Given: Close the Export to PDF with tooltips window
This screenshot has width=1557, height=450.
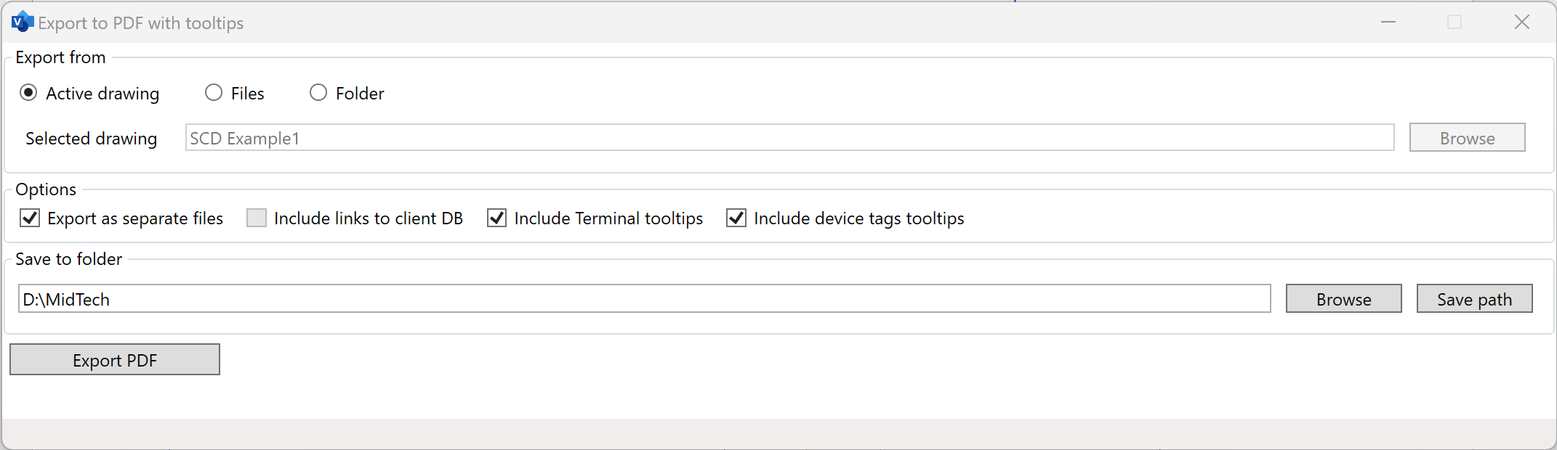Looking at the screenshot, I should (1522, 22).
